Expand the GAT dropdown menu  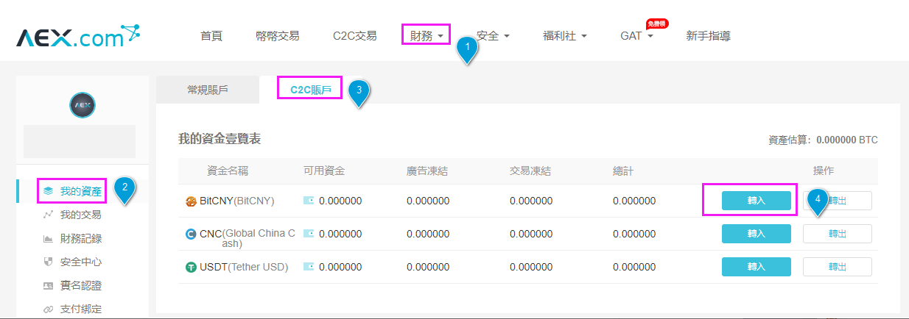[636, 35]
